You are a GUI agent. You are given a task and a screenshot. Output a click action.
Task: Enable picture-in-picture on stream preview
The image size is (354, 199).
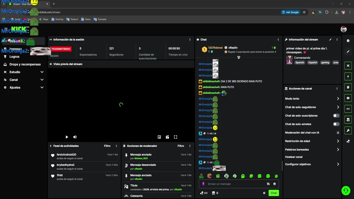coord(159,137)
